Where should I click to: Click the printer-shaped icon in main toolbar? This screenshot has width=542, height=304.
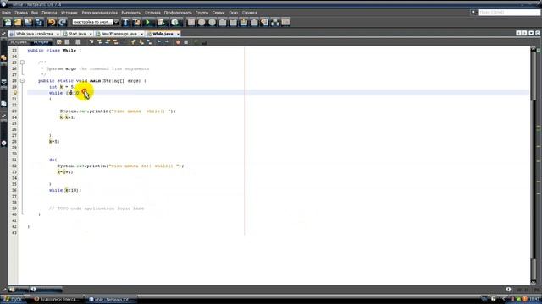[275, 23]
